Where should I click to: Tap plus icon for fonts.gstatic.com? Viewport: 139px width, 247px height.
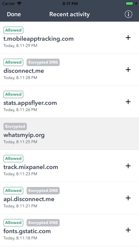[128, 230]
